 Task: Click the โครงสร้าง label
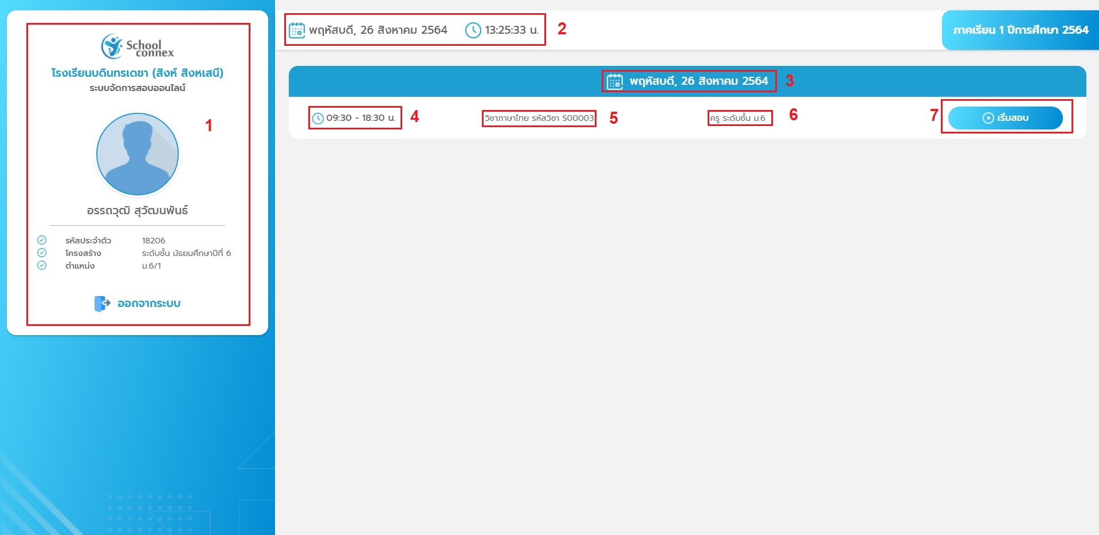(x=83, y=253)
